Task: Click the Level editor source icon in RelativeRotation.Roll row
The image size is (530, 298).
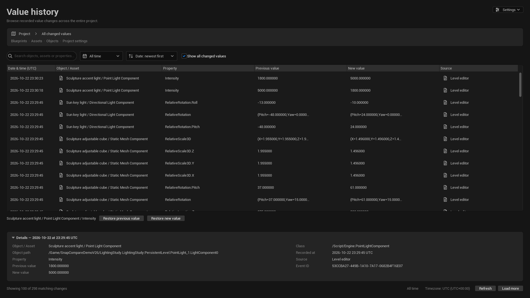Action: [445, 103]
